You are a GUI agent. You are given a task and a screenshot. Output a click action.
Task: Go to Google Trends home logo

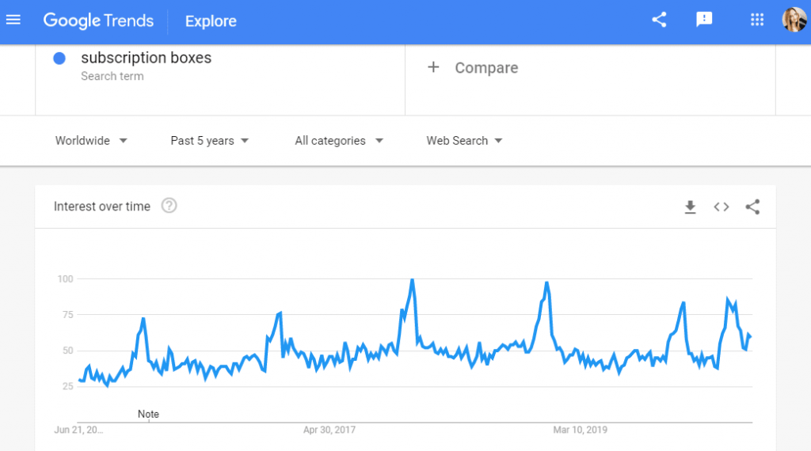98,21
